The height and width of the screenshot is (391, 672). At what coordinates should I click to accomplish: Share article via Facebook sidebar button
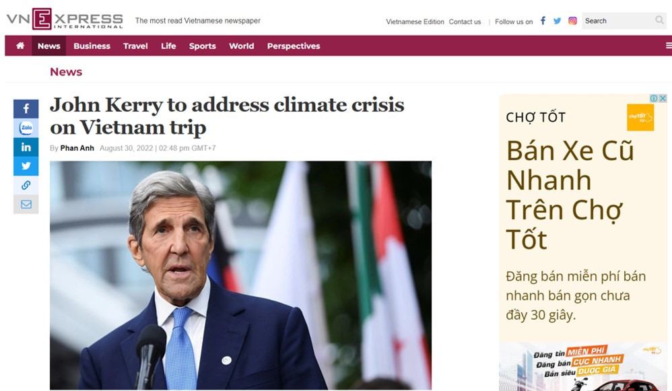(26, 109)
